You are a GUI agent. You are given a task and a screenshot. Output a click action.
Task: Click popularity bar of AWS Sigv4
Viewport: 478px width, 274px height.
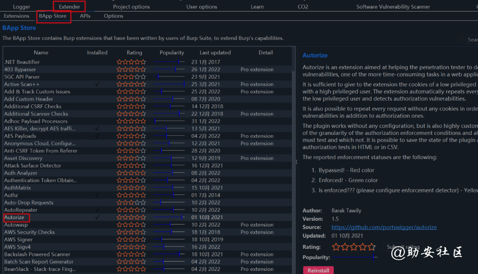(x=169, y=247)
